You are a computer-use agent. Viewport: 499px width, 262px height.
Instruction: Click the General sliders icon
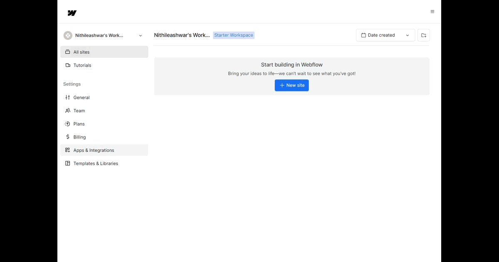(x=68, y=97)
